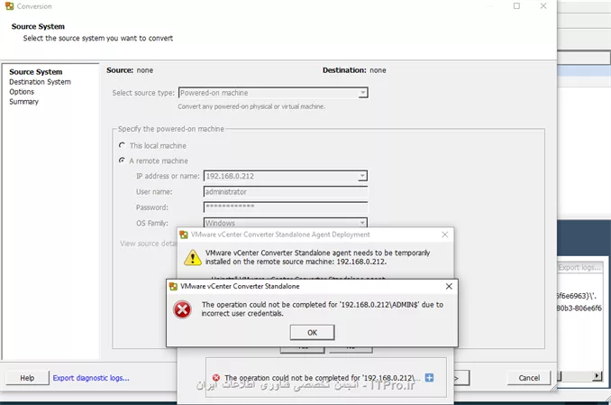Open the OS Family dropdown arrow

(362, 223)
